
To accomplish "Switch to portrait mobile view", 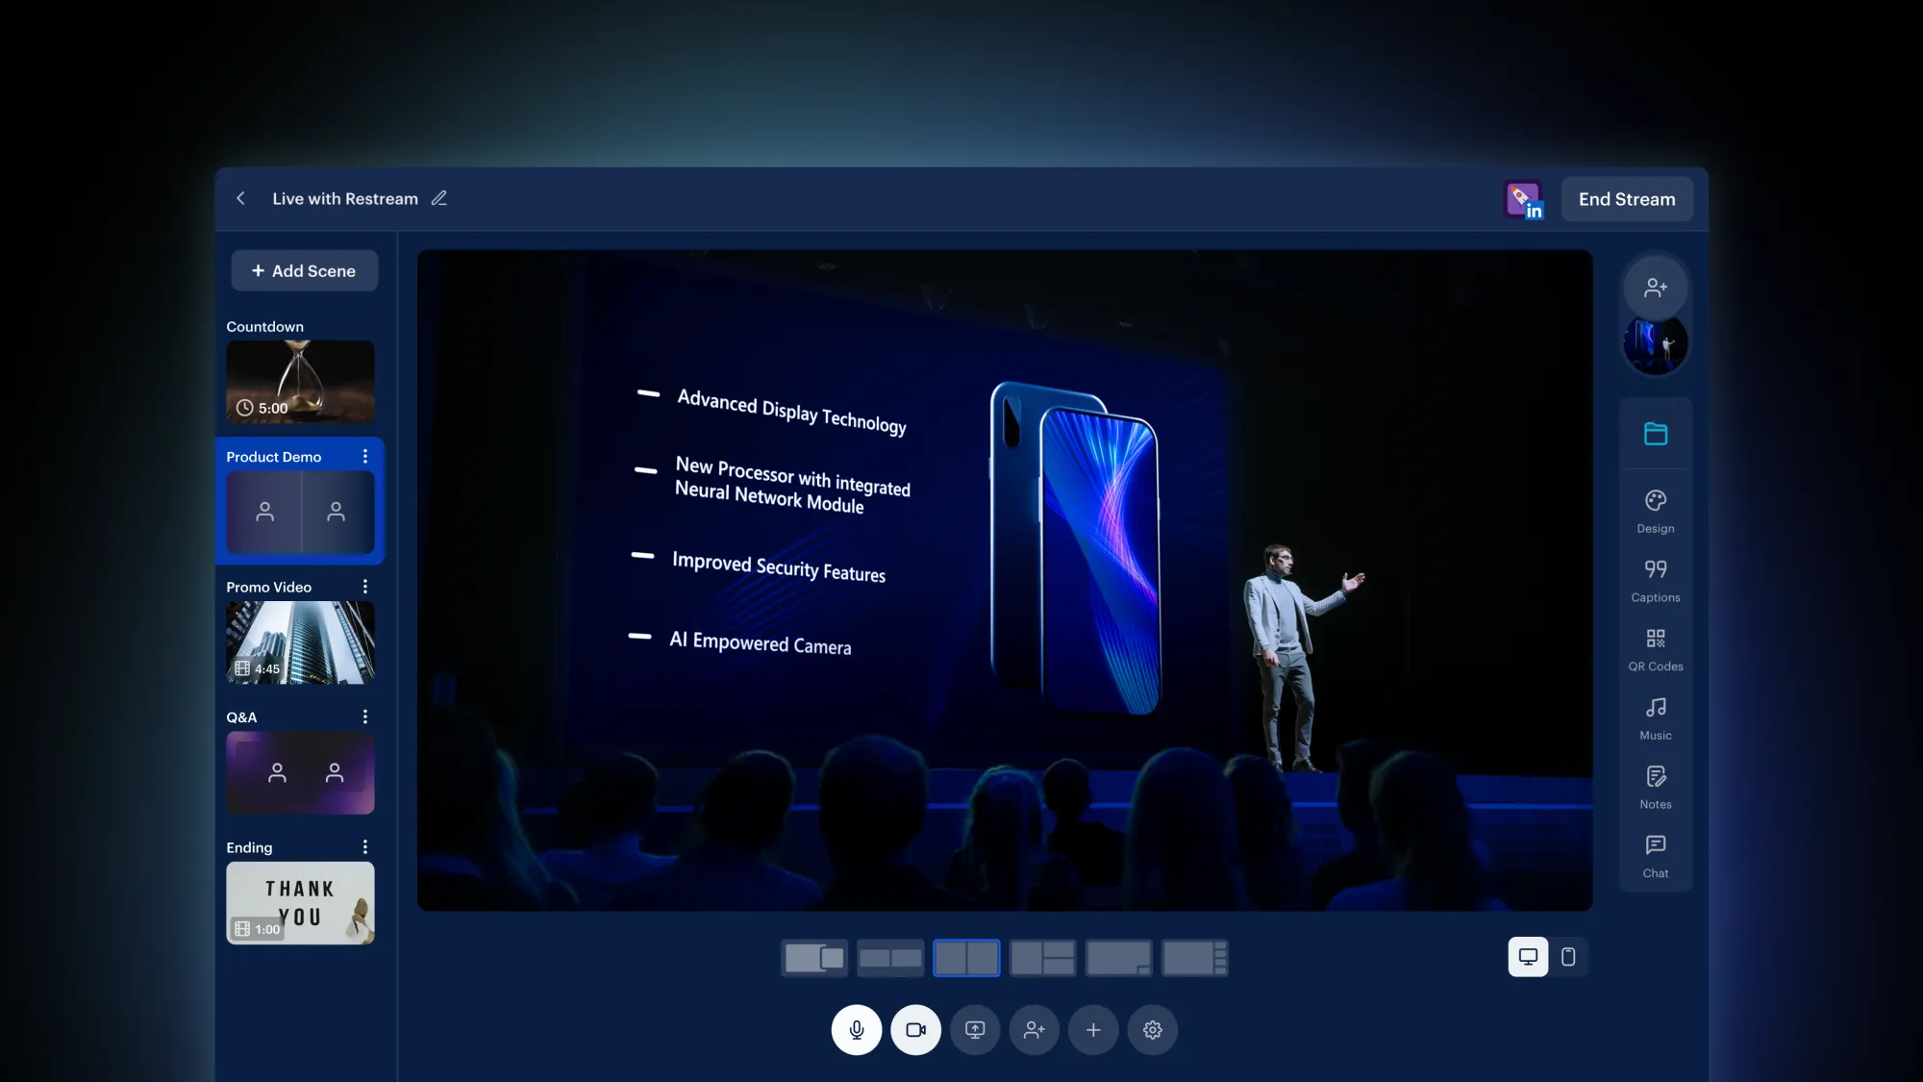I will tap(1568, 957).
